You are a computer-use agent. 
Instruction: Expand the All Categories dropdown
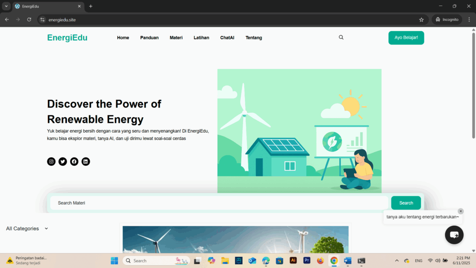(x=27, y=228)
